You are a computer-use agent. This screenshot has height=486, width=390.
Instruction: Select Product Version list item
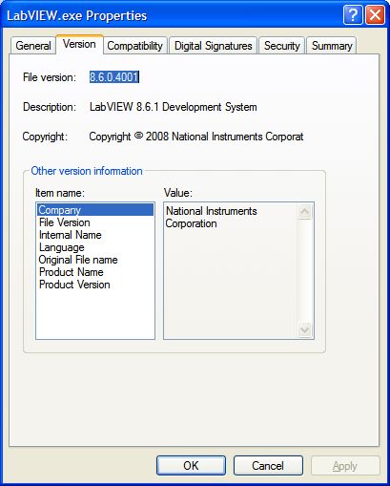click(95, 285)
